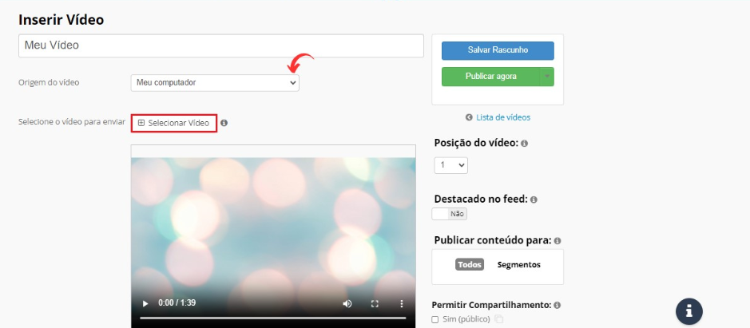
Task: Select the 'Todos' audience option
Action: click(x=469, y=264)
